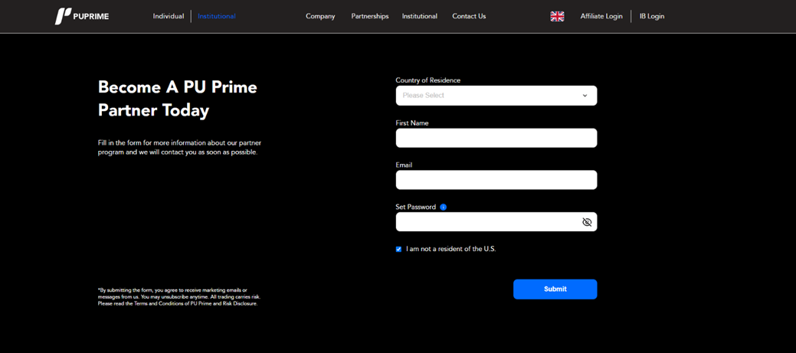The width and height of the screenshot is (796, 353).
Task: Toggle password visibility eye icon
Action: (x=587, y=222)
